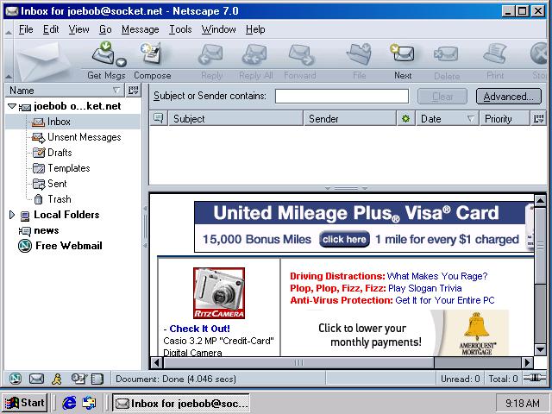Click the vertical scrollbar up arrow

tap(541, 201)
